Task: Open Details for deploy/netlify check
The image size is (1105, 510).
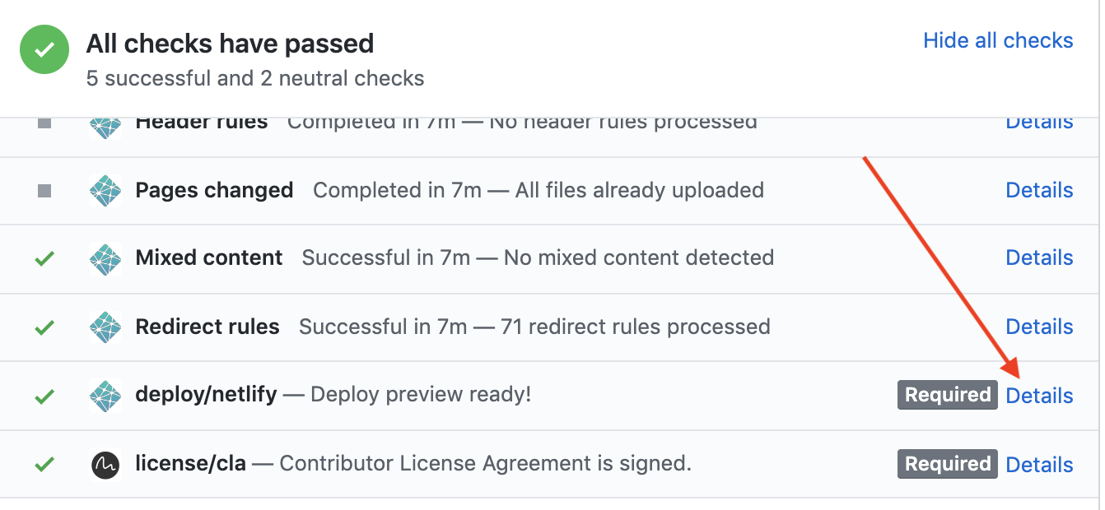Action: (x=1039, y=396)
